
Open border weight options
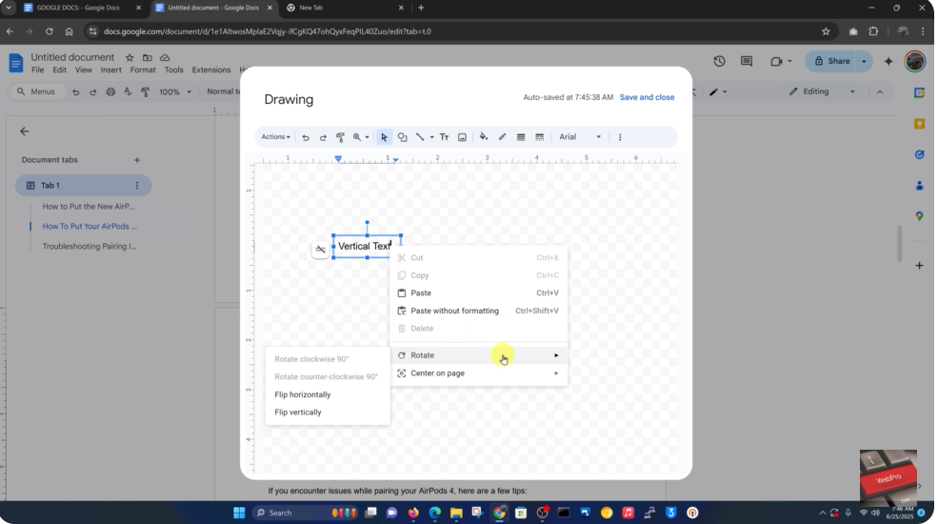pyautogui.click(x=521, y=137)
